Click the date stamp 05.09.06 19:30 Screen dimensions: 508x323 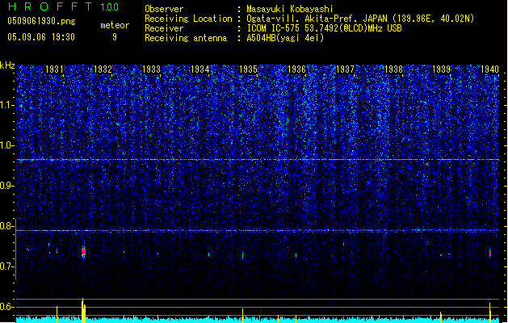(x=41, y=37)
